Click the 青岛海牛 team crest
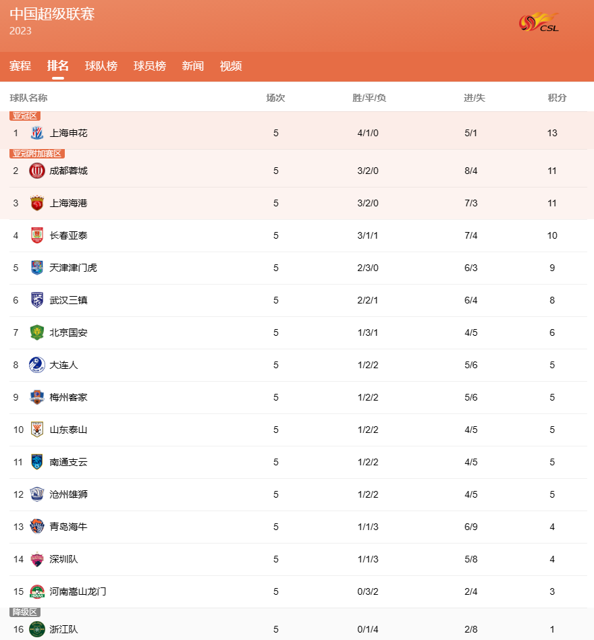Screen dimensions: 594x640 pyautogui.click(x=36, y=527)
